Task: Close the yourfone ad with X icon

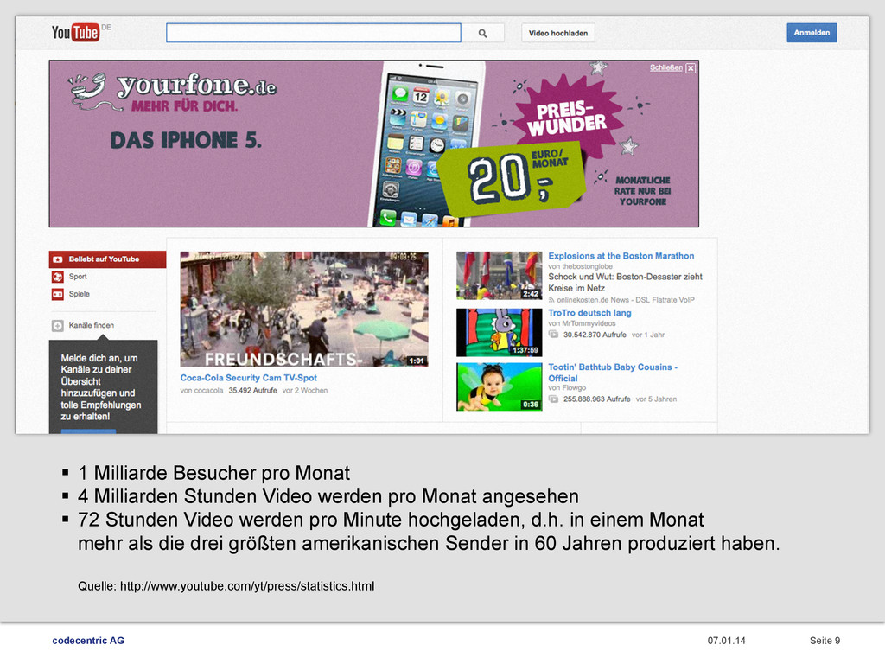Action: click(x=691, y=67)
